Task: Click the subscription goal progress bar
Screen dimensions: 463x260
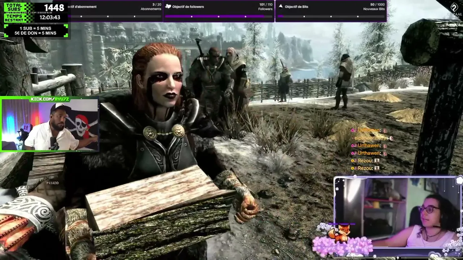Action: point(114,16)
